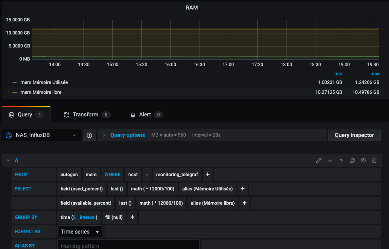Open the Time series format dropdown
Image resolution: width=389 pixels, height=249 pixels.
click(80, 232)
